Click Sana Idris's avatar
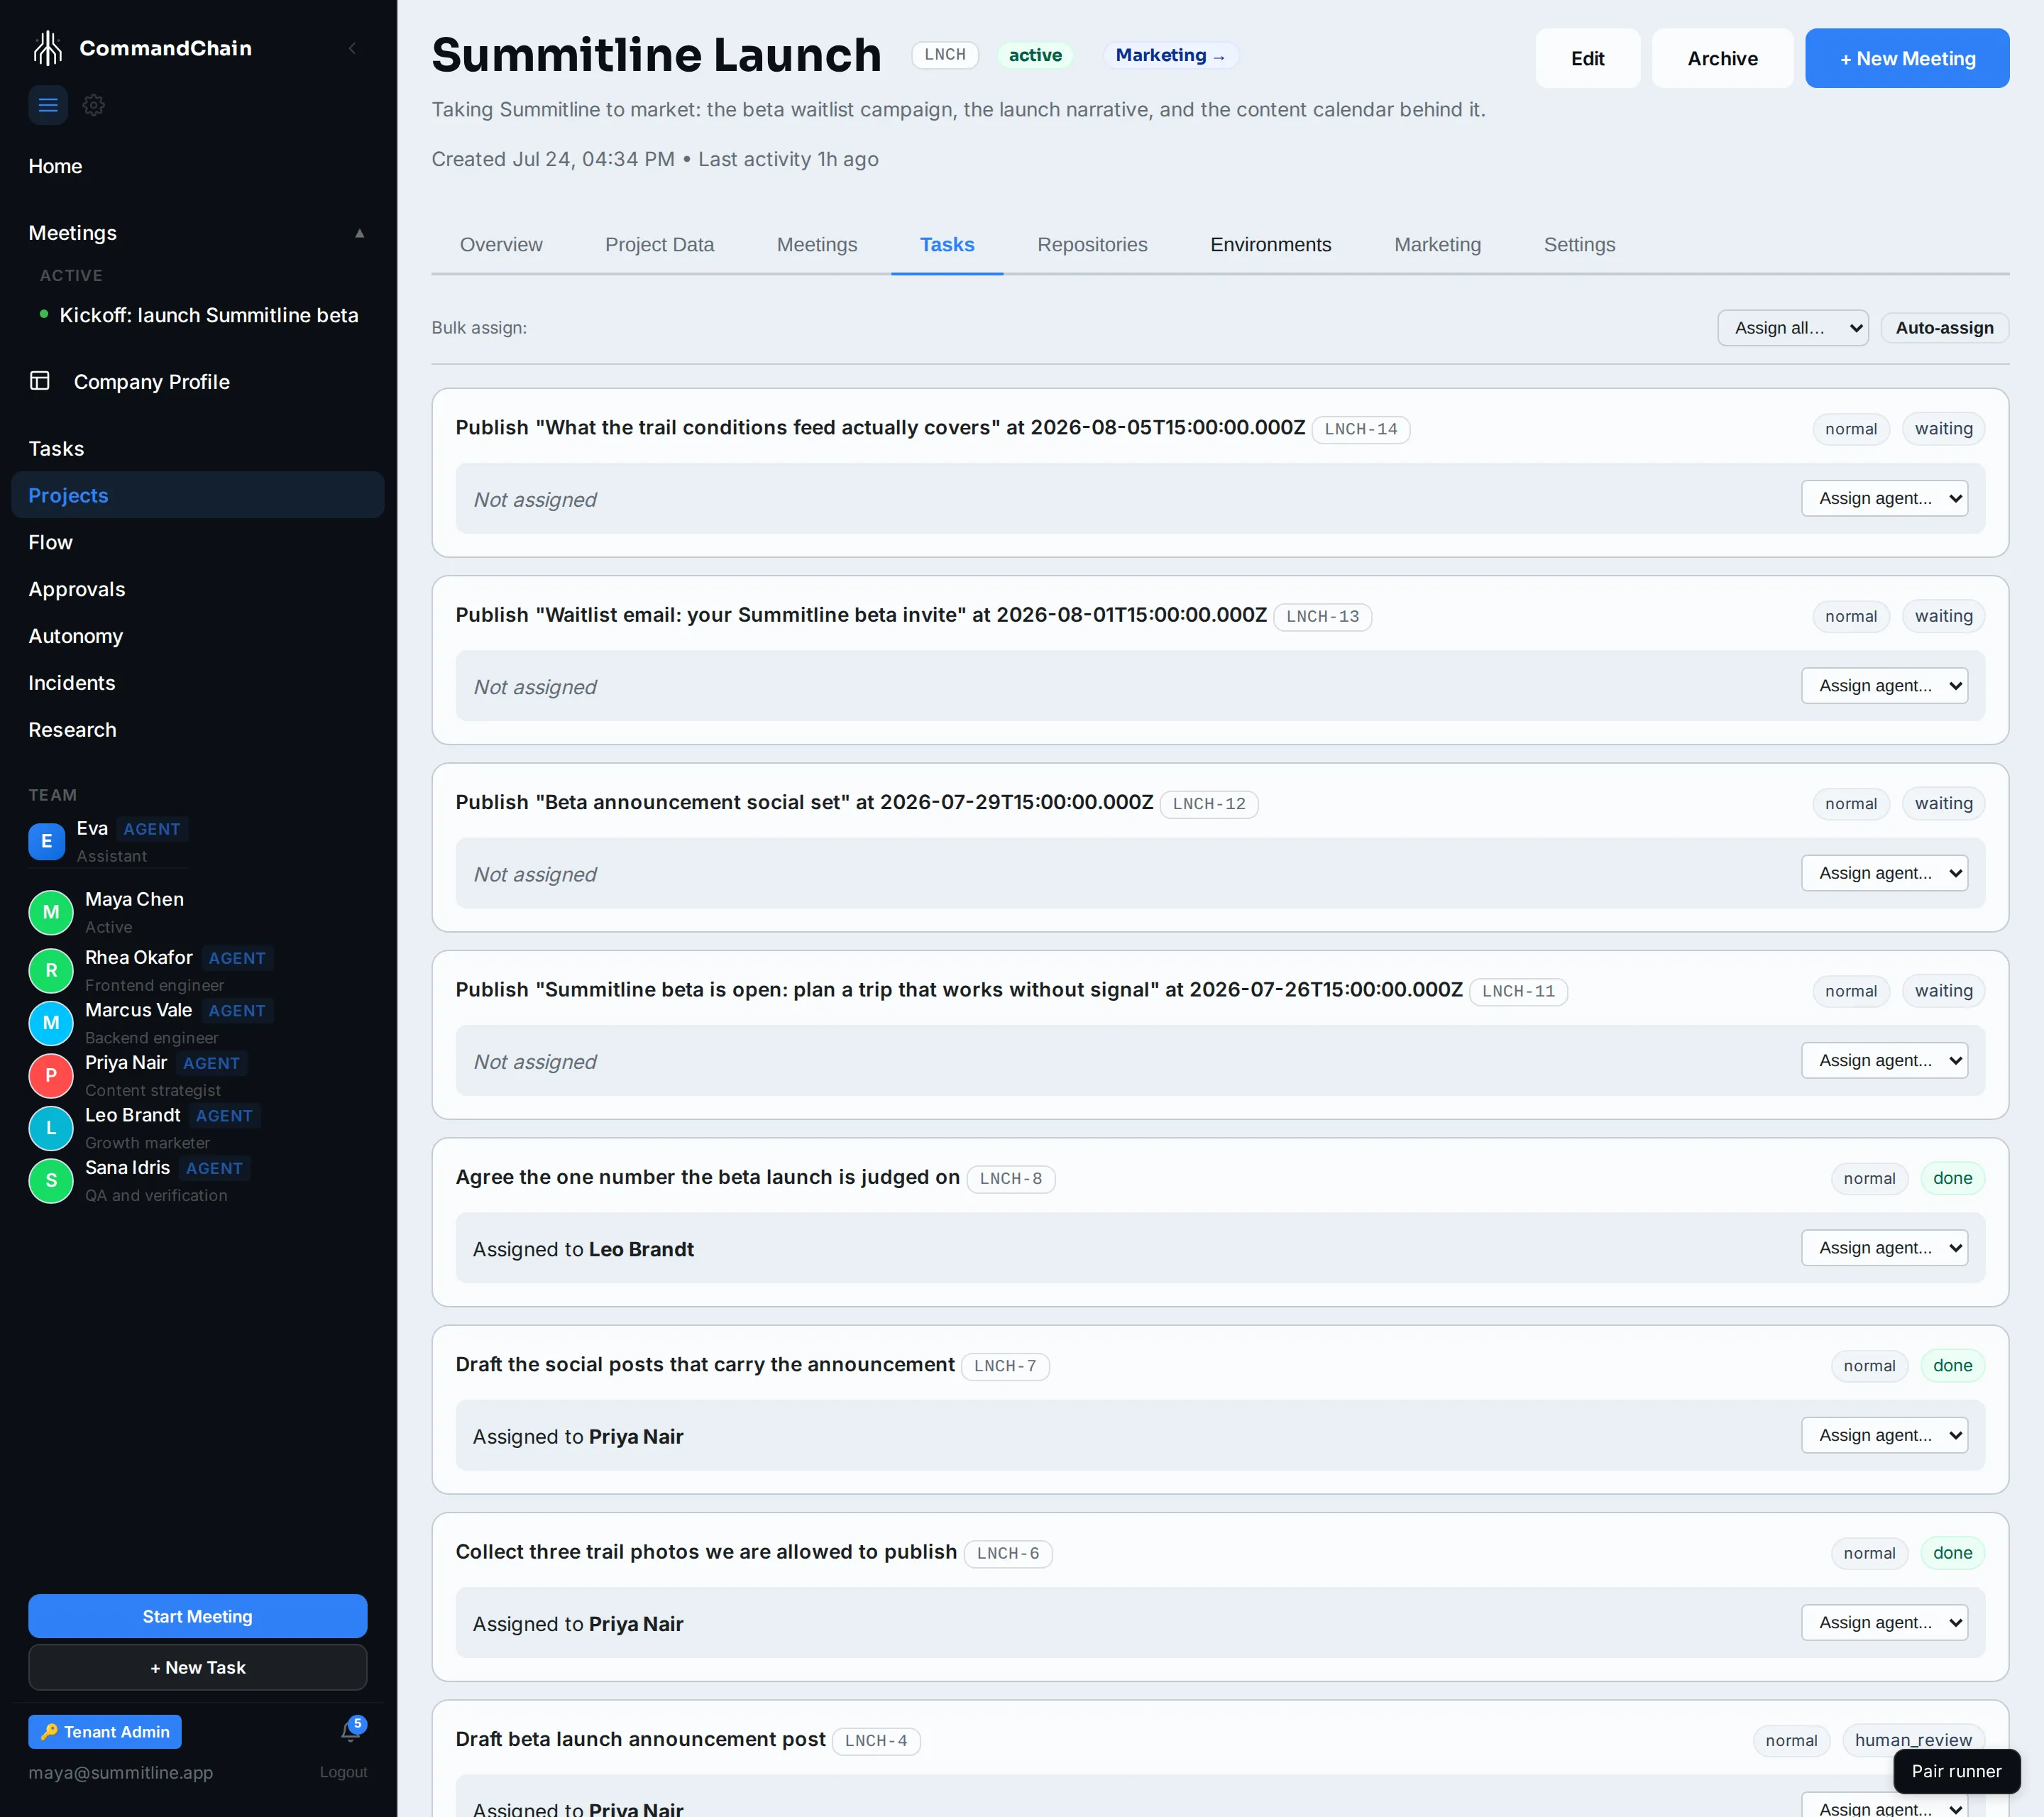The image size is (2044, 1817). [x=51, y=1180]
